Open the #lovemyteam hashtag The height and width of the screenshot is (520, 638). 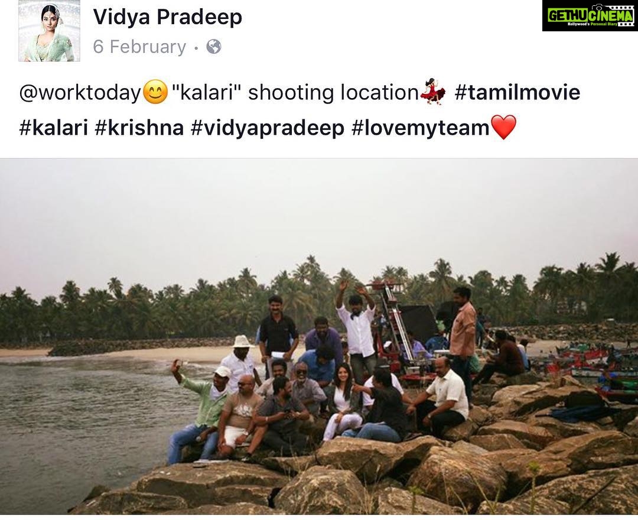click(421, 128)
